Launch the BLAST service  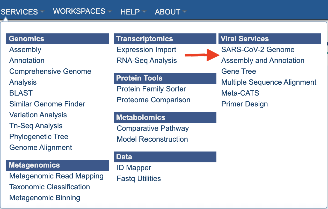pos(21,93)
